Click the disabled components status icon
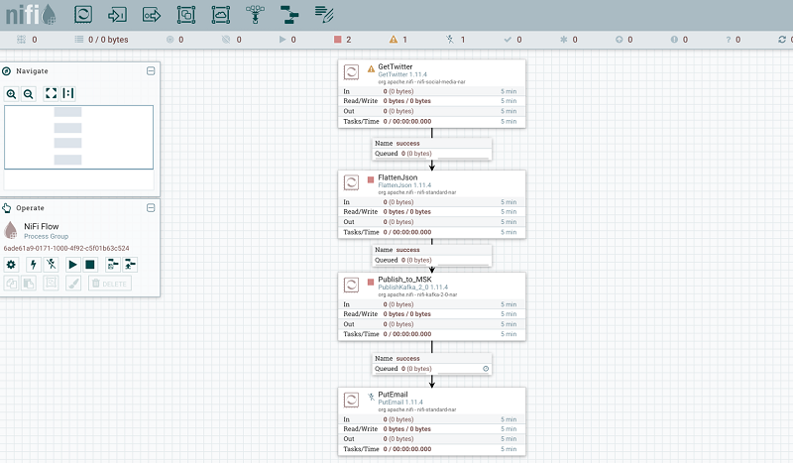Screen dimensions: 793x463 tap(450, 40)
